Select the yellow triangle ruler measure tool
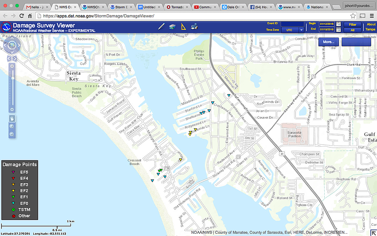 [184, 27]
